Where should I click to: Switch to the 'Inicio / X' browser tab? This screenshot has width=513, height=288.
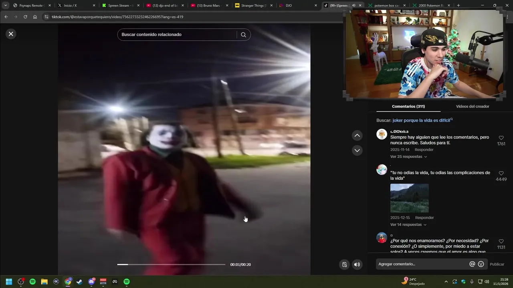[76, 6]
